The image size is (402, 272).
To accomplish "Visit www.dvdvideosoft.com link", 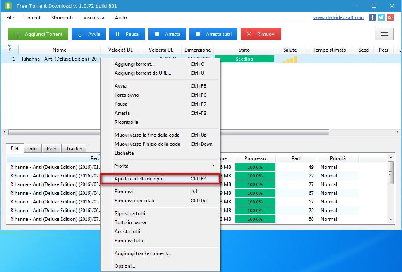I will [338, 17].
